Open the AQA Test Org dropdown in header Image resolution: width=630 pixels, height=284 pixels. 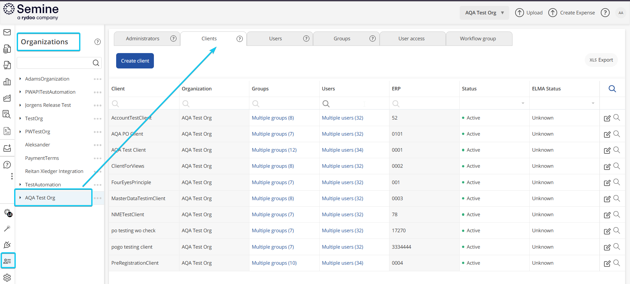484,13
